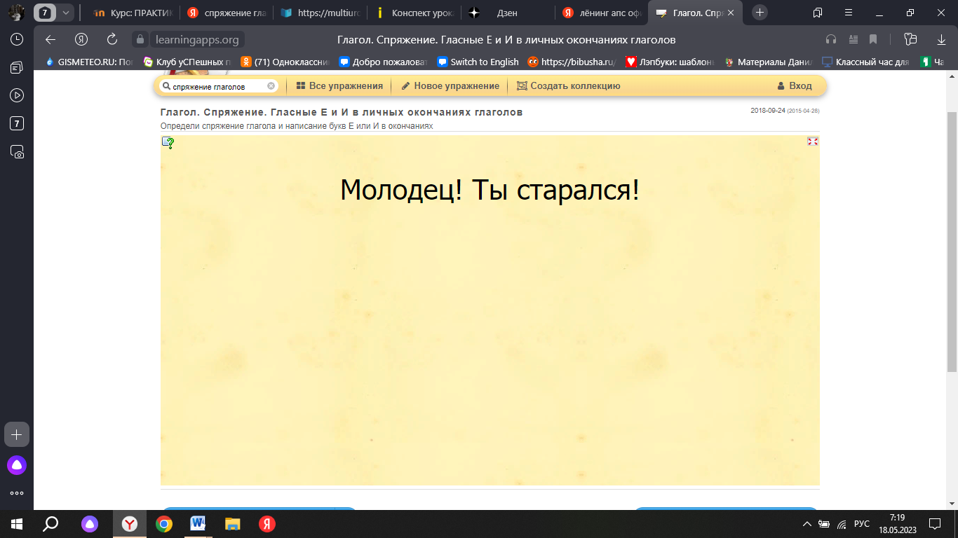Open File Explorer from taskbar
Viewport: 958px width, 538px height.
tap(233, 523)
